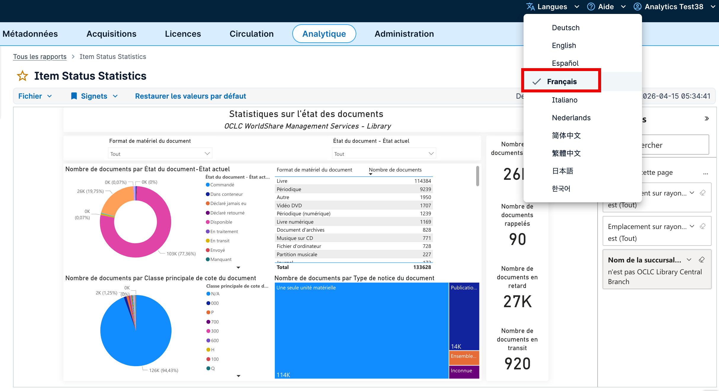719x391 pixels.
Task: Click the Aide question mark icon
Action: point(591,7)
